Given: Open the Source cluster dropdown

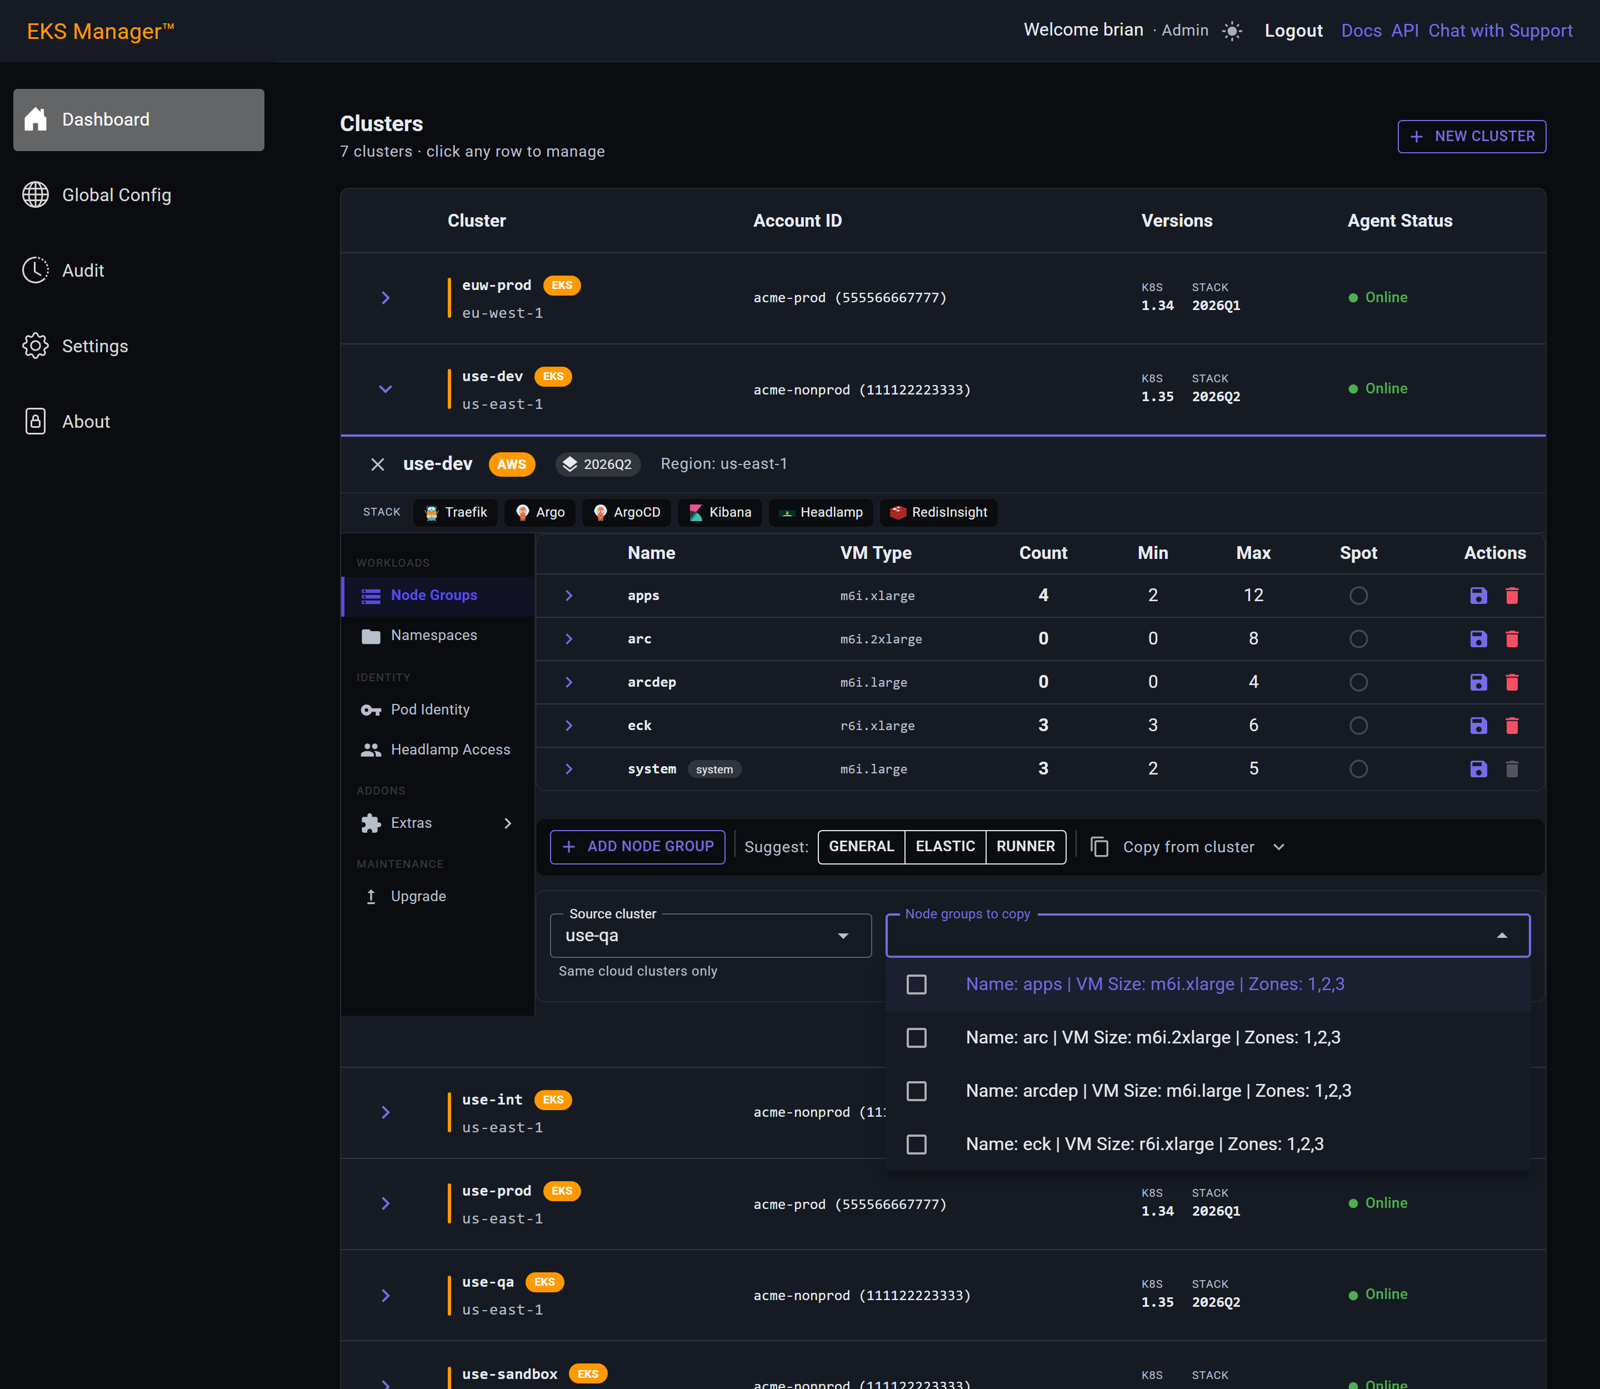Looking at the screenshot, I should (711, 936).
